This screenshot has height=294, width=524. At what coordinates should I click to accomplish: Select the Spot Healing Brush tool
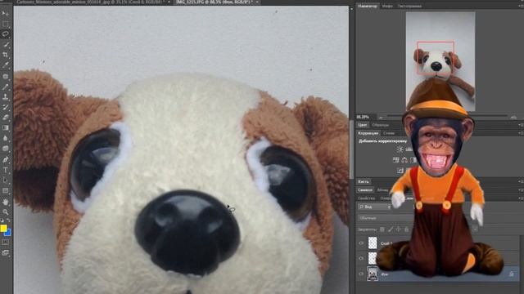coord(6,76)
